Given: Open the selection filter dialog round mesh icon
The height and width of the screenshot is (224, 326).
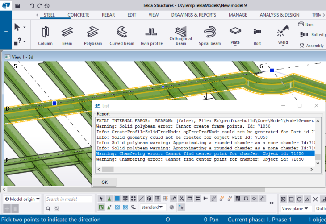Looking at the screenshot, I should (x=172, y=207).
